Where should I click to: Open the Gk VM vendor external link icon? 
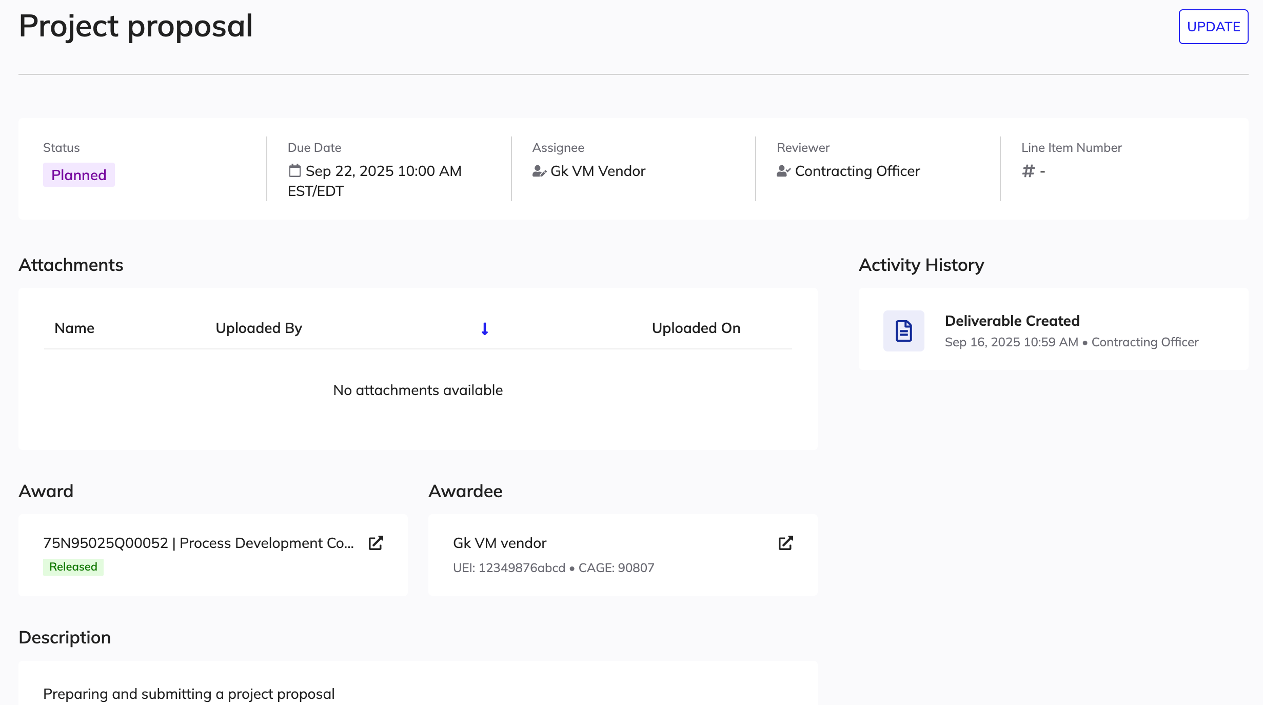[785, 543]
